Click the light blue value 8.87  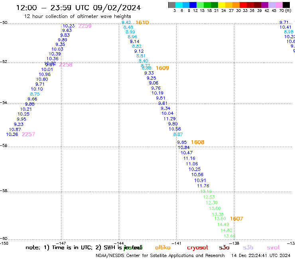178,134
